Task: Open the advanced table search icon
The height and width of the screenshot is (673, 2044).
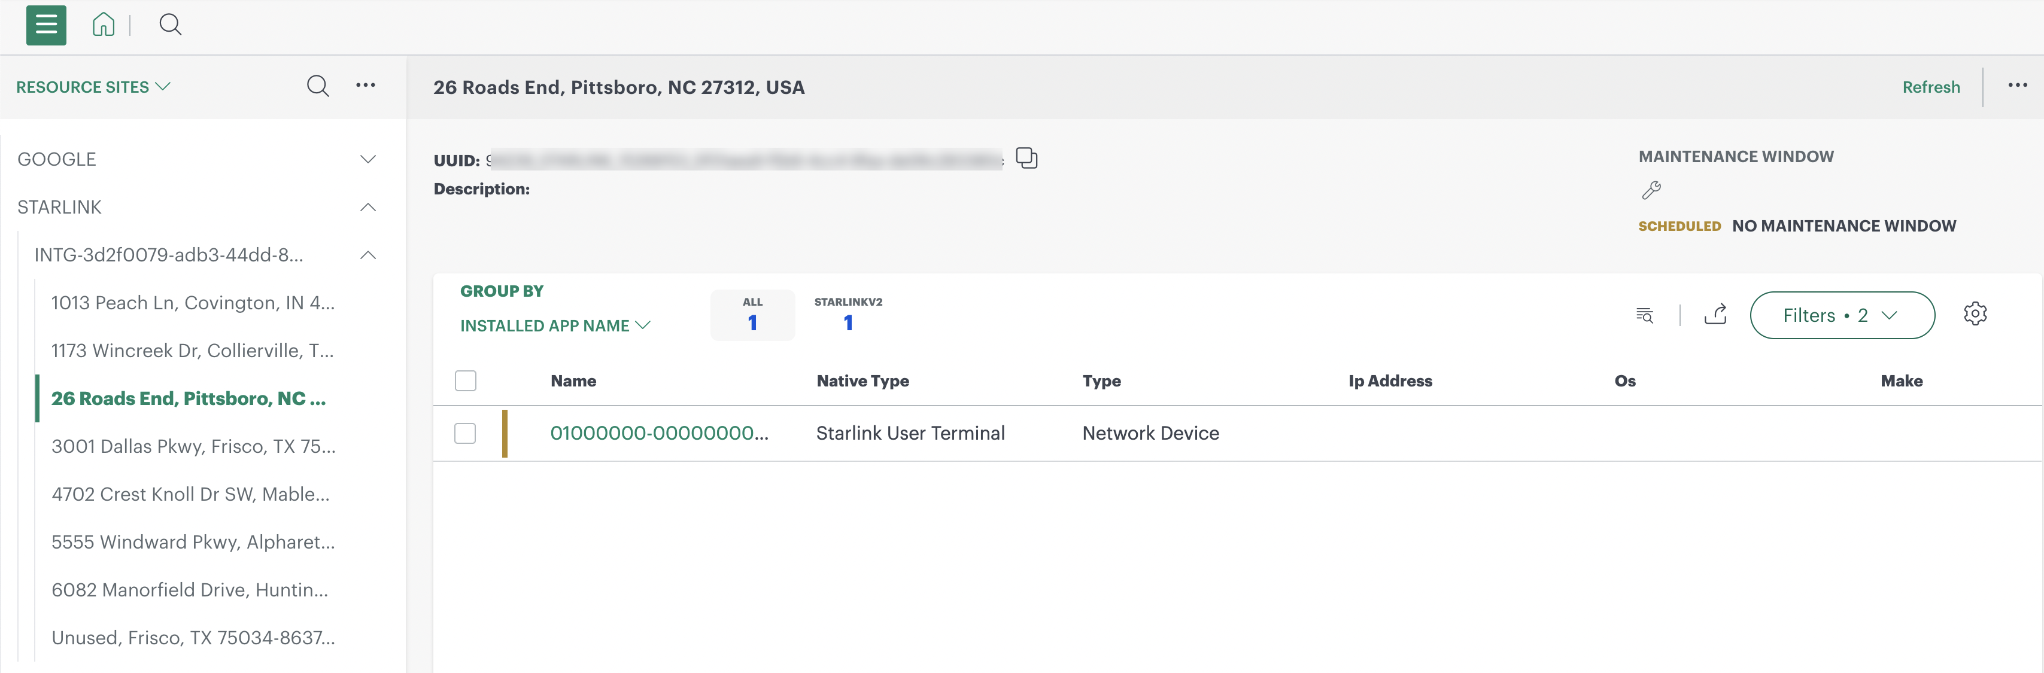Action: (1644, 315)
